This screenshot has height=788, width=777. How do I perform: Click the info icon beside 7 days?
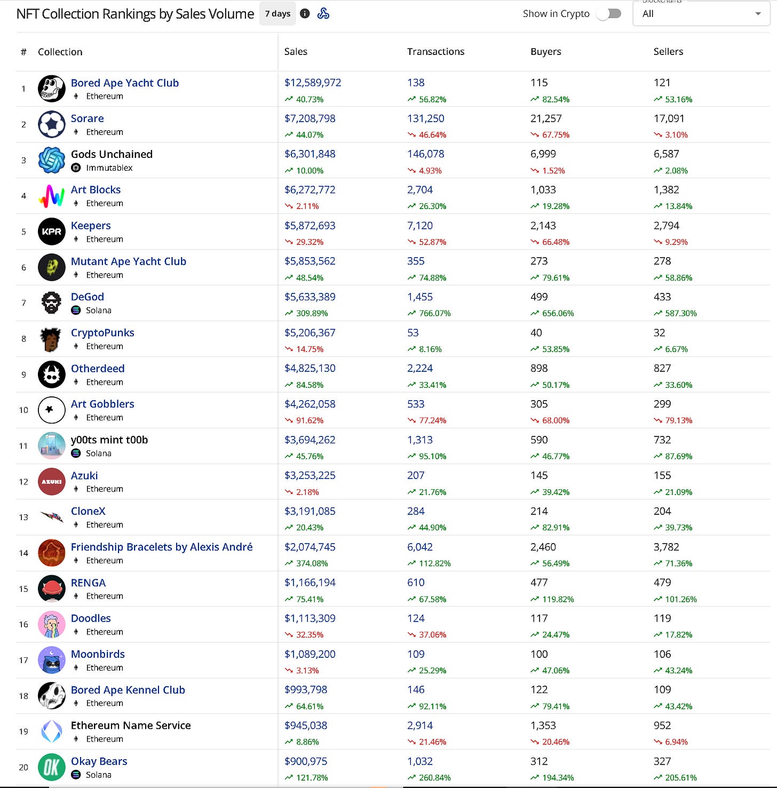coord(305,13)
